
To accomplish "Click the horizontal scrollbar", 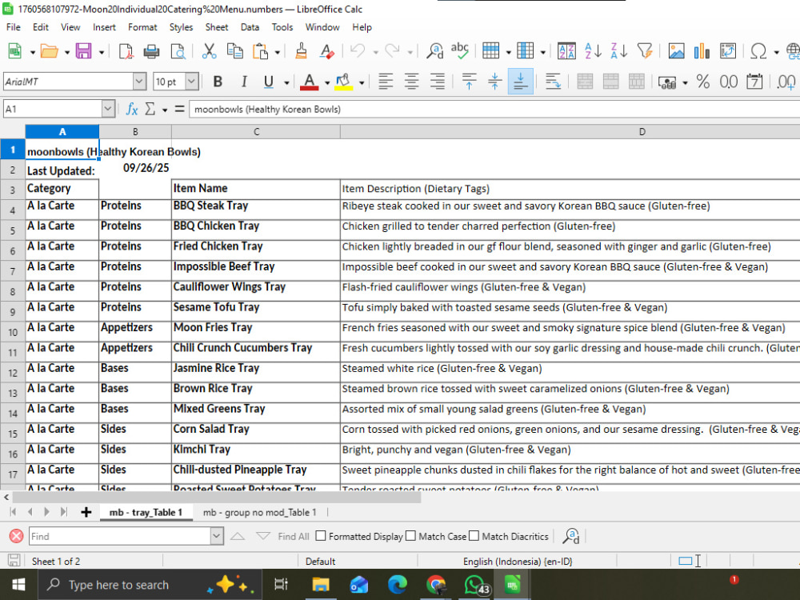I will (x=217, y=497).
